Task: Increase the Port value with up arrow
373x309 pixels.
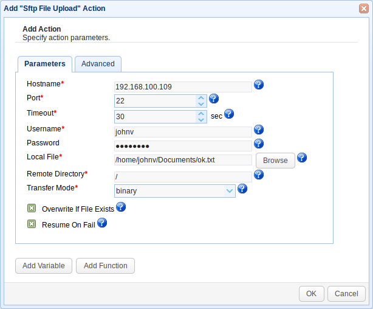Action: tap(201, 97)
